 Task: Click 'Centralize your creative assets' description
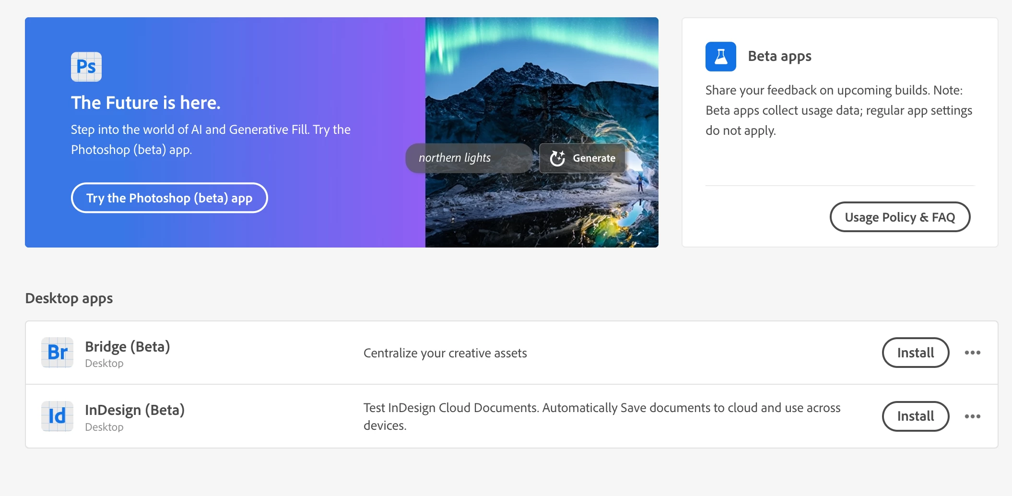[445, 353]
